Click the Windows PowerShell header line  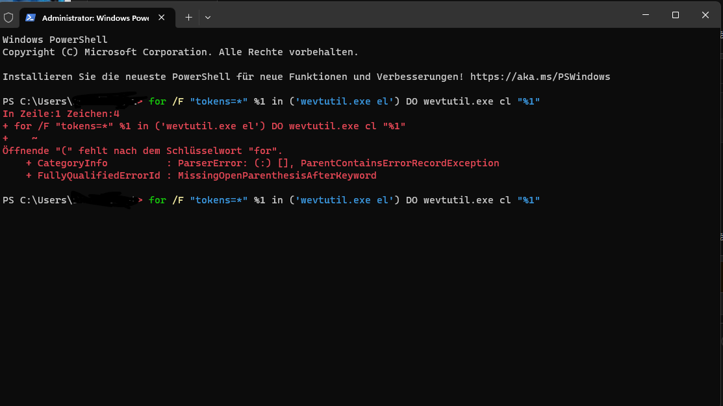[55, 40]
